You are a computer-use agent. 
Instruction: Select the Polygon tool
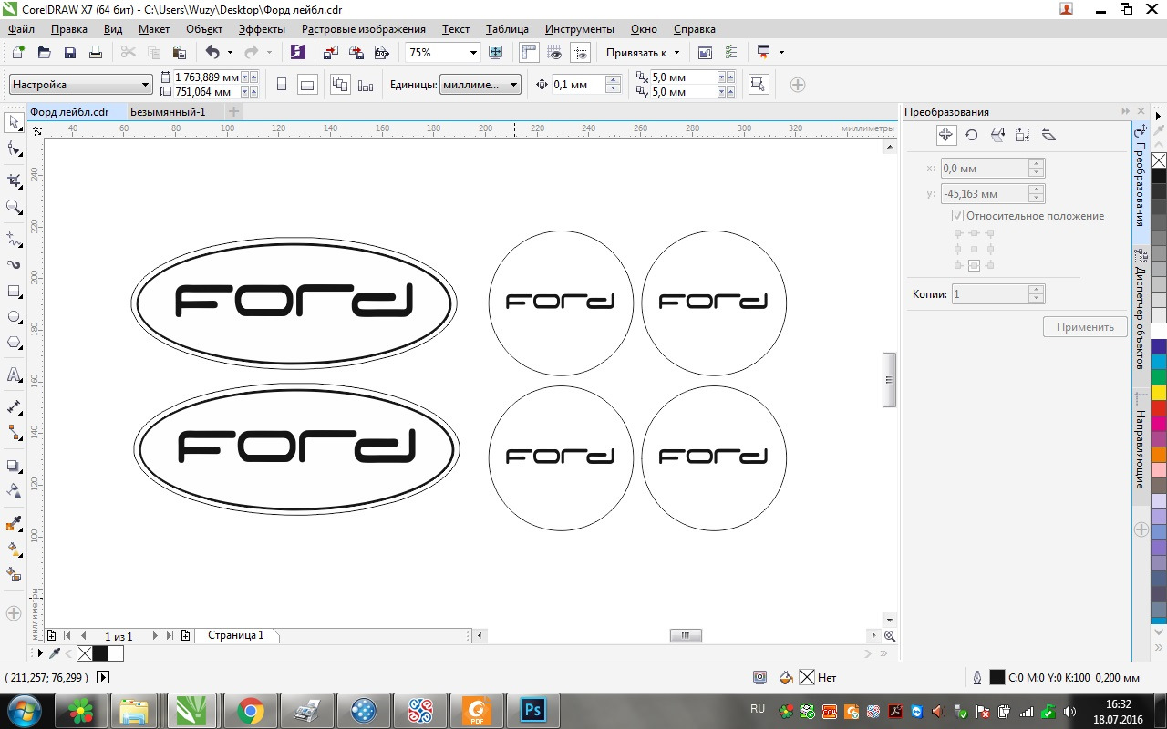click(14, 344)
